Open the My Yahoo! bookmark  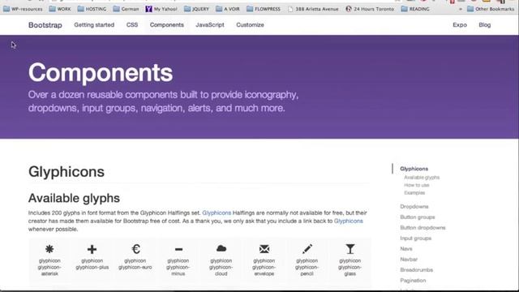161,9
